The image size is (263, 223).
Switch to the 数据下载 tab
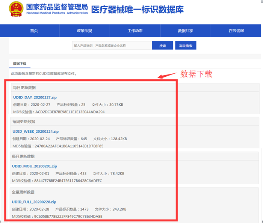coord(20,64)
